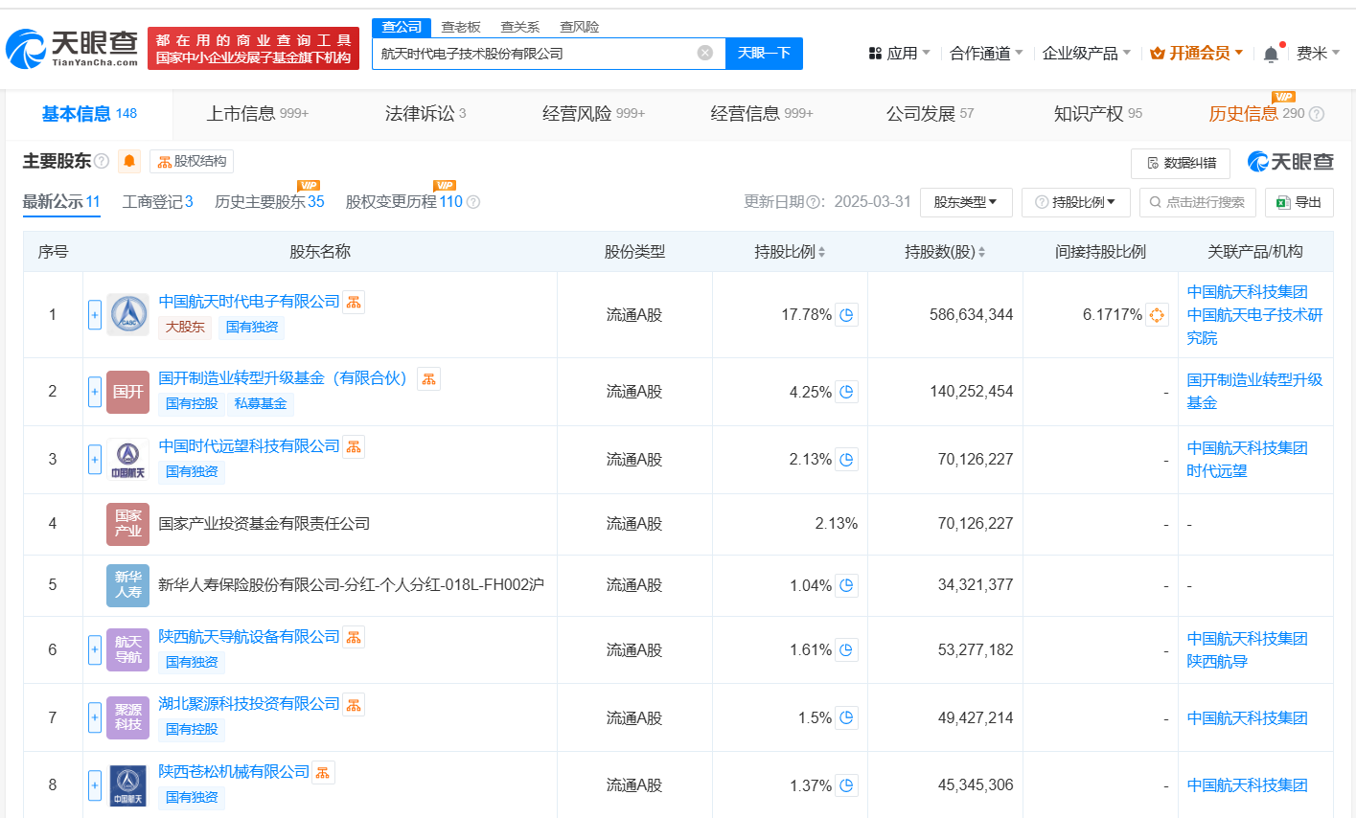Open notification bell in the top header

point(1271,54)
